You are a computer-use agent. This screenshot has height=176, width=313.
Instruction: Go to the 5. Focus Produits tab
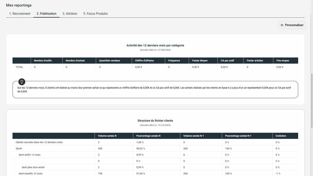tap(95, 14)
